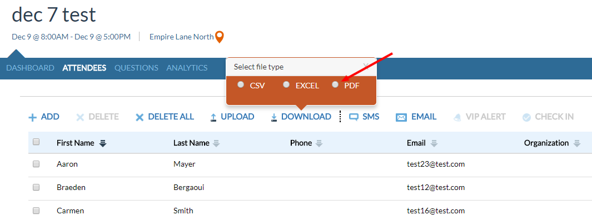Screen dimensions: 592x215
Task: Click the plus icon beside ADD
Action: coord(33,118)
